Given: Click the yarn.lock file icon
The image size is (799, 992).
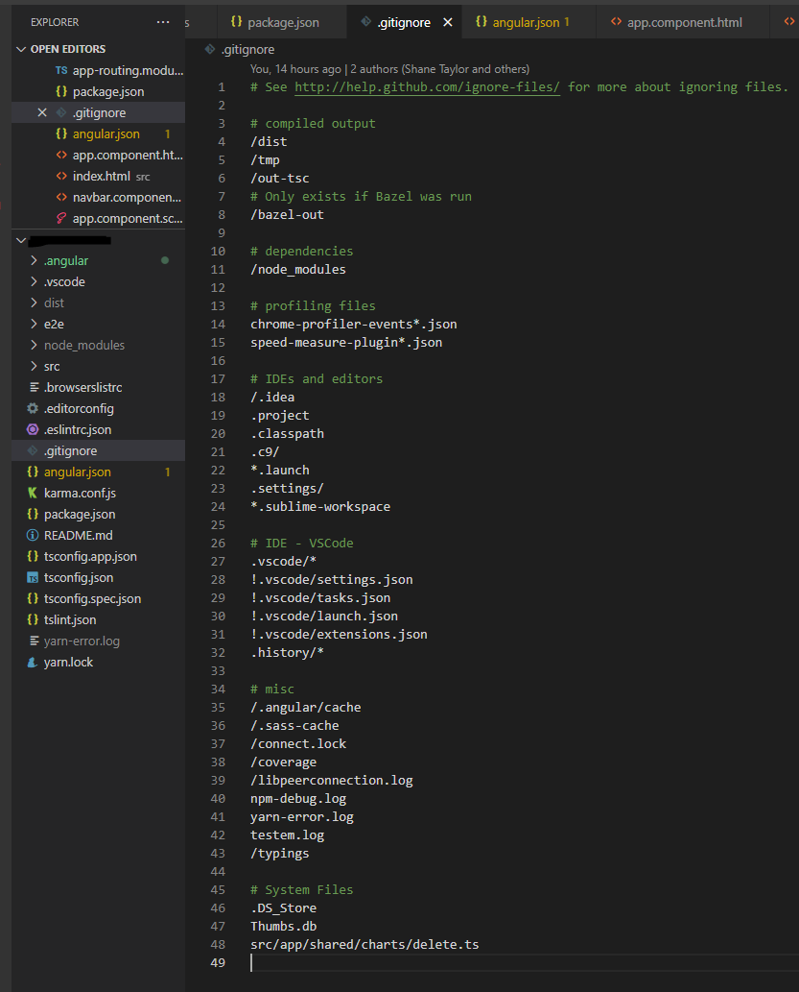Looking at the screenshot, I should (33, 662).
